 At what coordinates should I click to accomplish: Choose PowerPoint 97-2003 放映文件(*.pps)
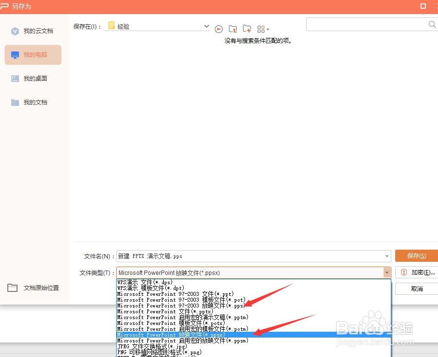(254, 306)
